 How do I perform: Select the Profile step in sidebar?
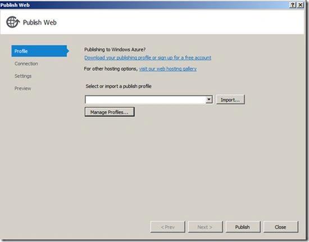coord(40,51)
